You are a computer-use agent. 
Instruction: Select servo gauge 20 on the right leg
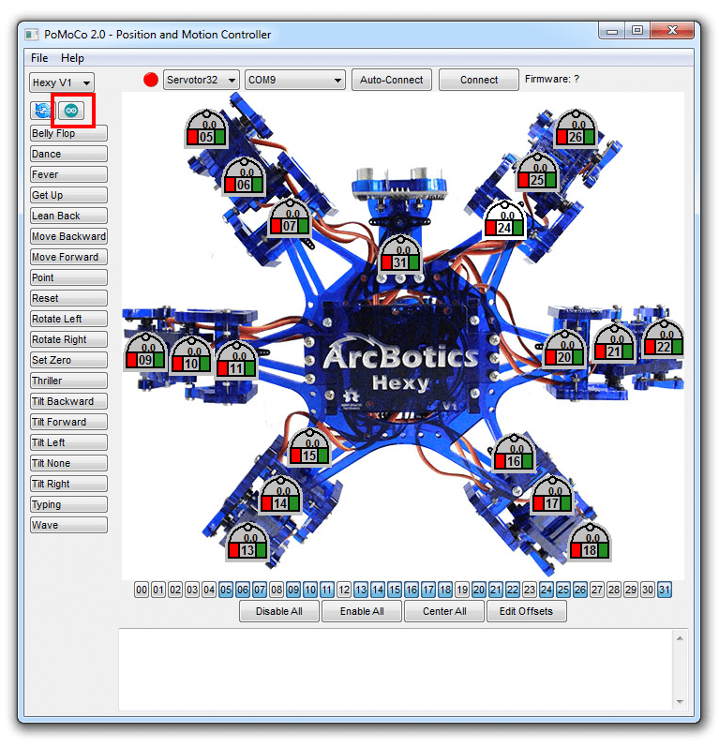tap(564, 350)
